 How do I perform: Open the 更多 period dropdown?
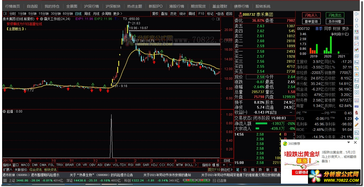coord(118,14)
